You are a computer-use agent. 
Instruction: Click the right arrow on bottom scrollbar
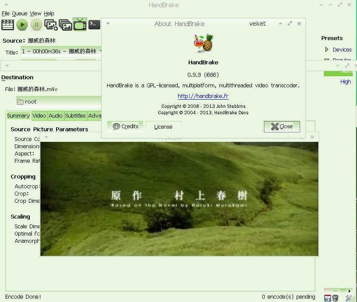click(x=349, y=291)
